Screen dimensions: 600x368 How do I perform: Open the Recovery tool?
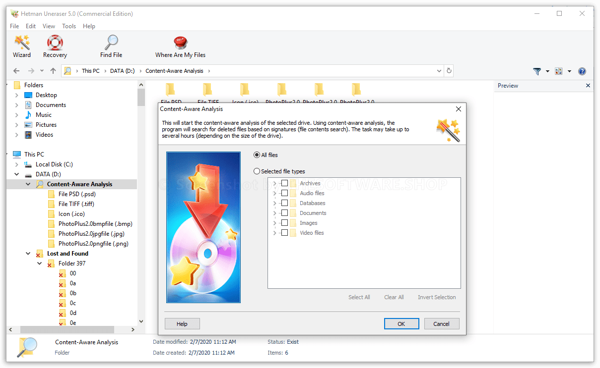click(x=55, y=46)
